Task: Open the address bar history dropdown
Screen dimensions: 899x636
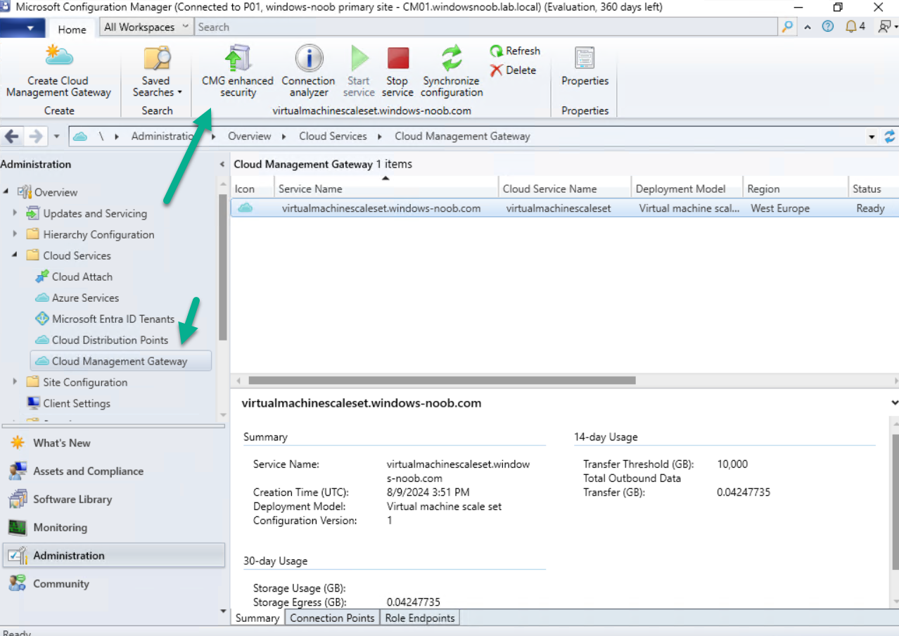Action: [x=872, y=136]
